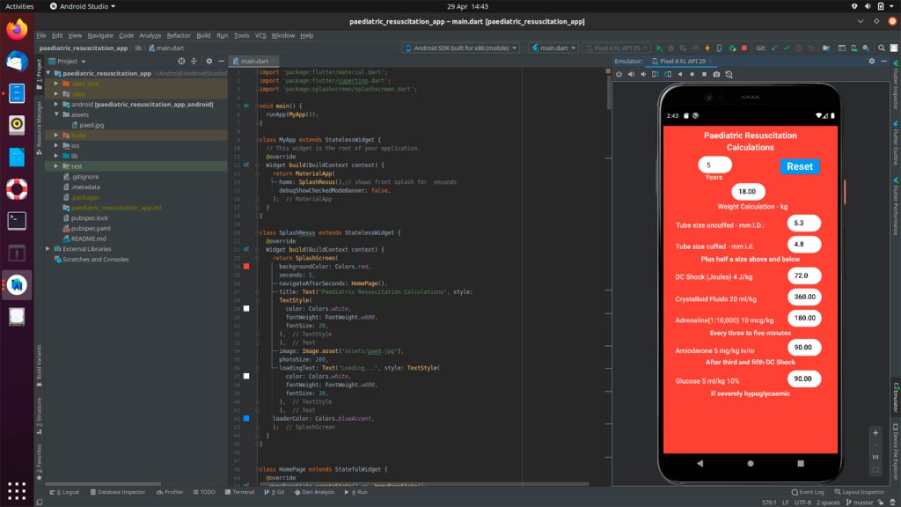Click the green Run app button
The image size is (901, 507).
[659, 48]
